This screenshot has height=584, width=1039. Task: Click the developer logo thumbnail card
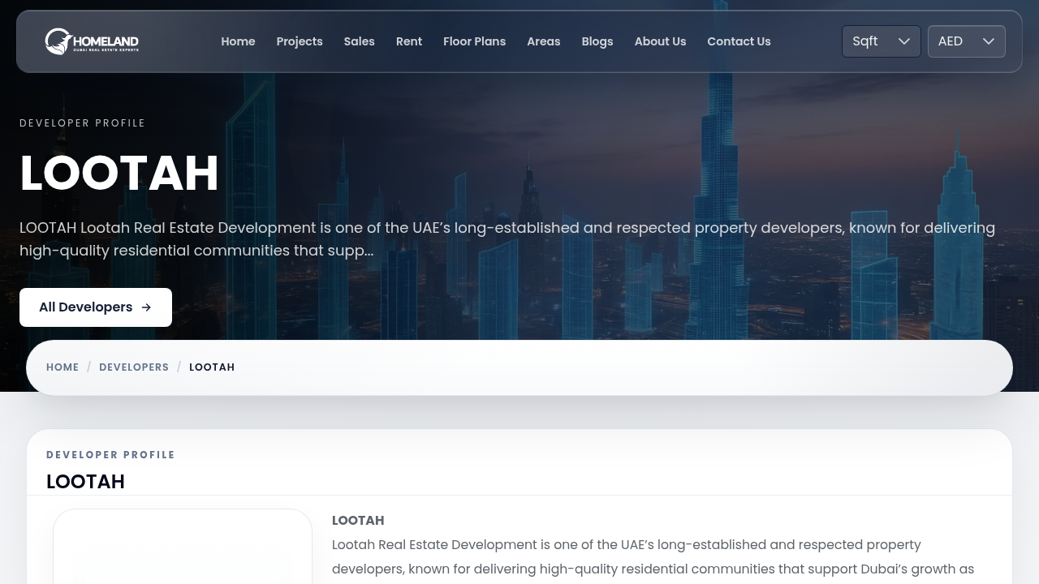[x=183, y=546]
